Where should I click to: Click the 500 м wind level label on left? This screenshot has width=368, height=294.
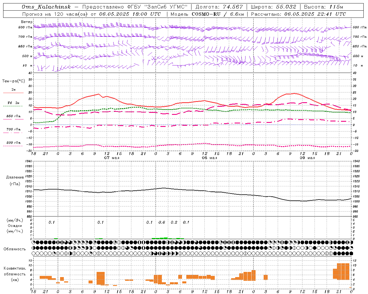click(27, 56)
